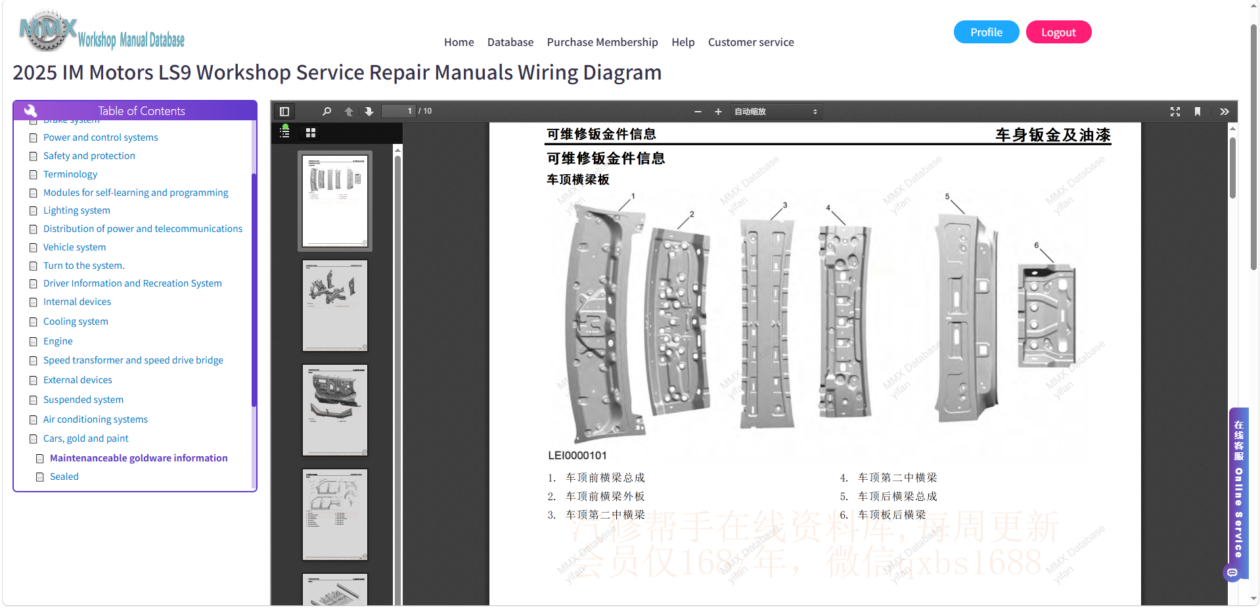Click the page icon beside Sealed

point(40,477)
